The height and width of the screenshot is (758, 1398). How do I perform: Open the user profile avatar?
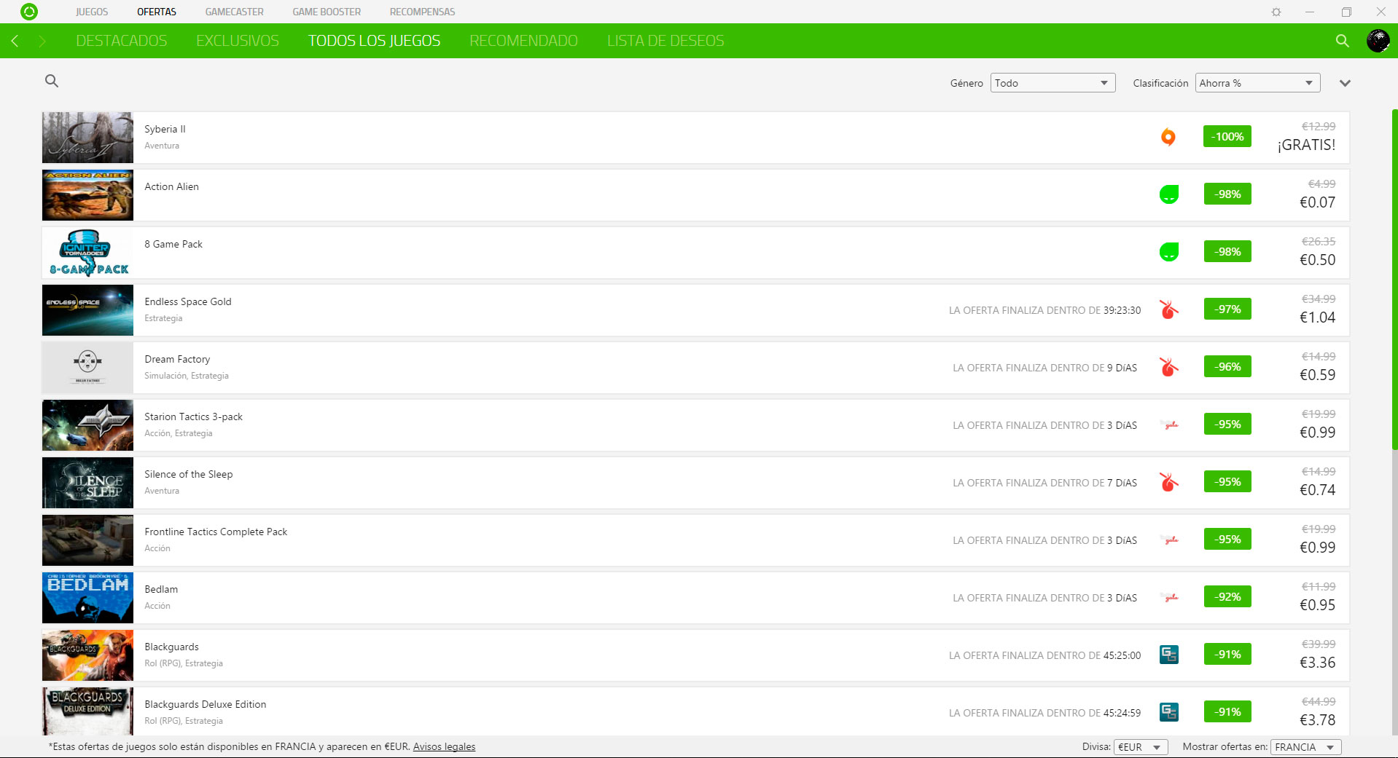[1378, 41]
